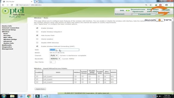Uncheck Hide Access Point

(37, 35)
